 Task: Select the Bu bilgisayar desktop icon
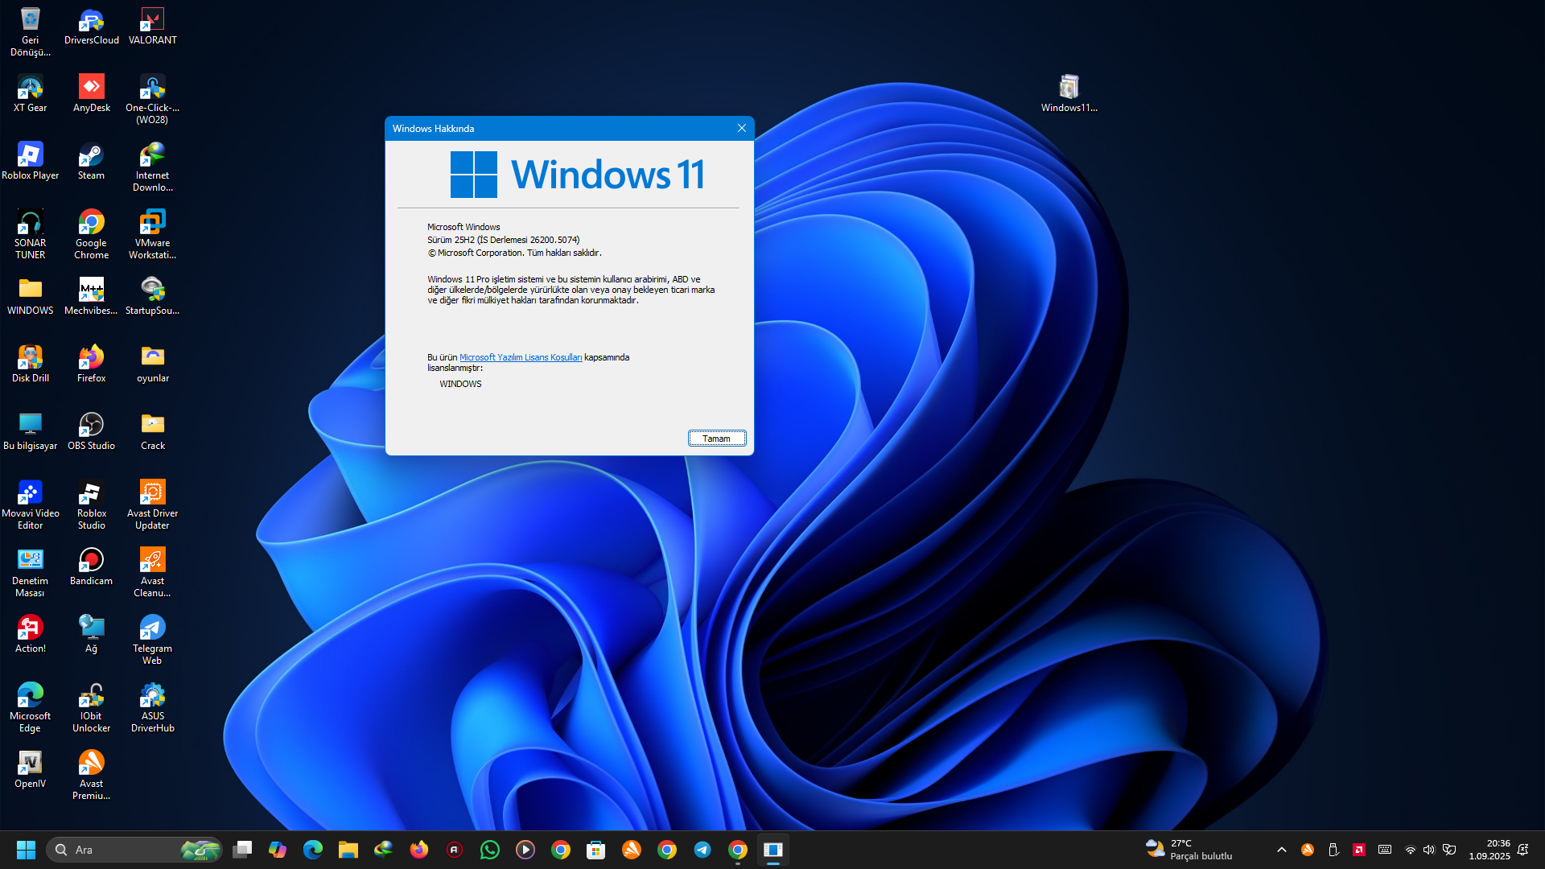point(31,432)
